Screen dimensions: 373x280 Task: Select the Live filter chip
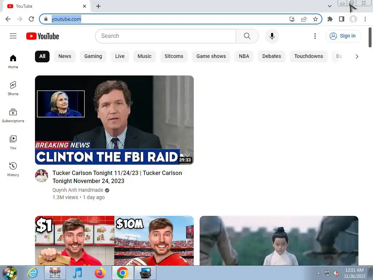coord(119,57)
